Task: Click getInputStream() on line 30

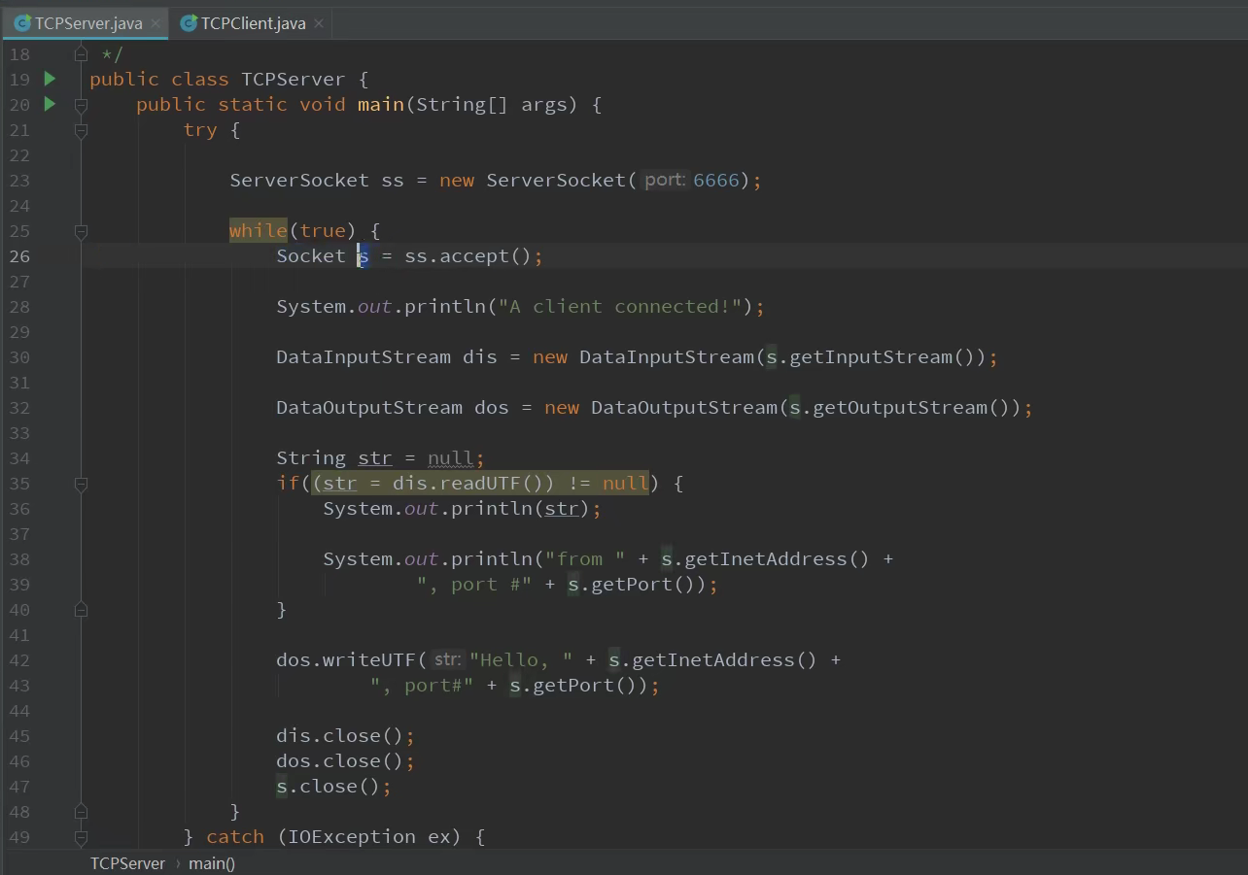Action: point(883,356)
